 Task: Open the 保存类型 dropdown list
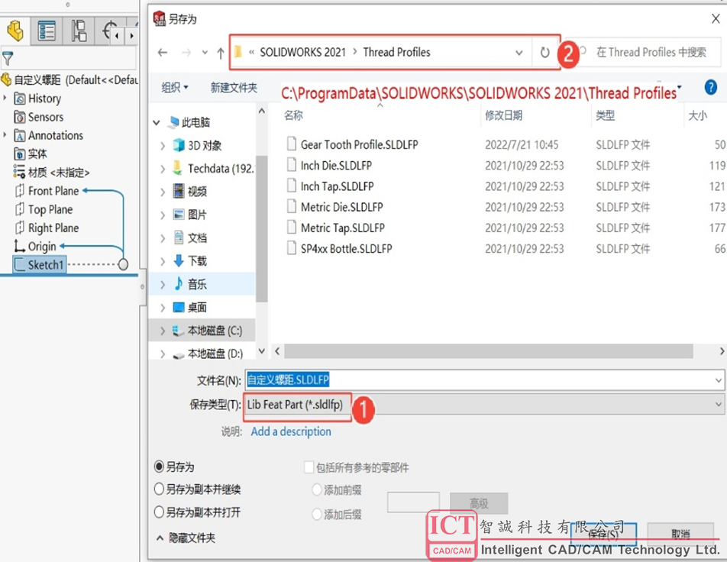point(719,405)
